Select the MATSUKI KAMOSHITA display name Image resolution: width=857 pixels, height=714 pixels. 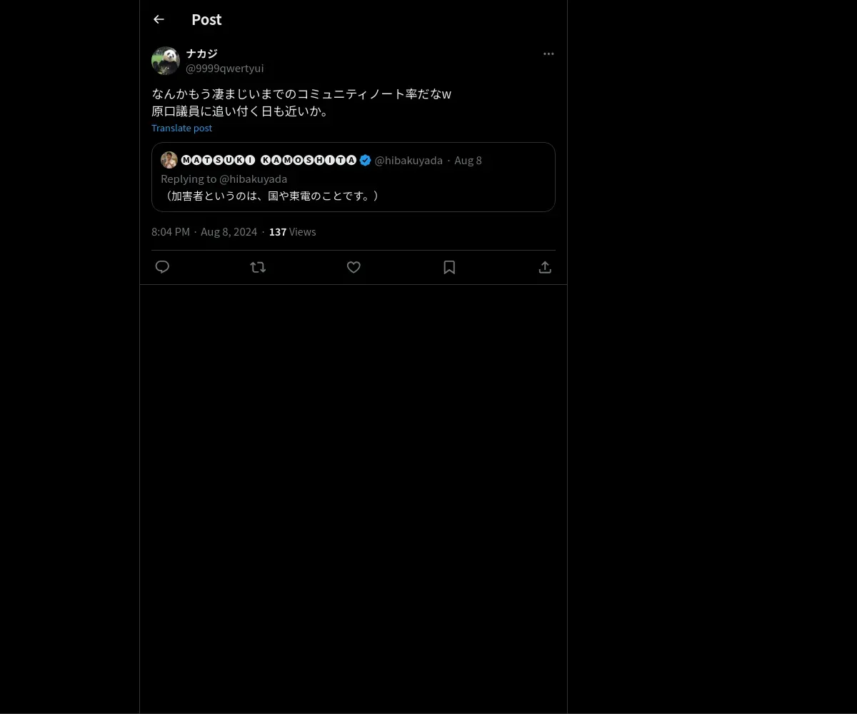pos(269,160)
